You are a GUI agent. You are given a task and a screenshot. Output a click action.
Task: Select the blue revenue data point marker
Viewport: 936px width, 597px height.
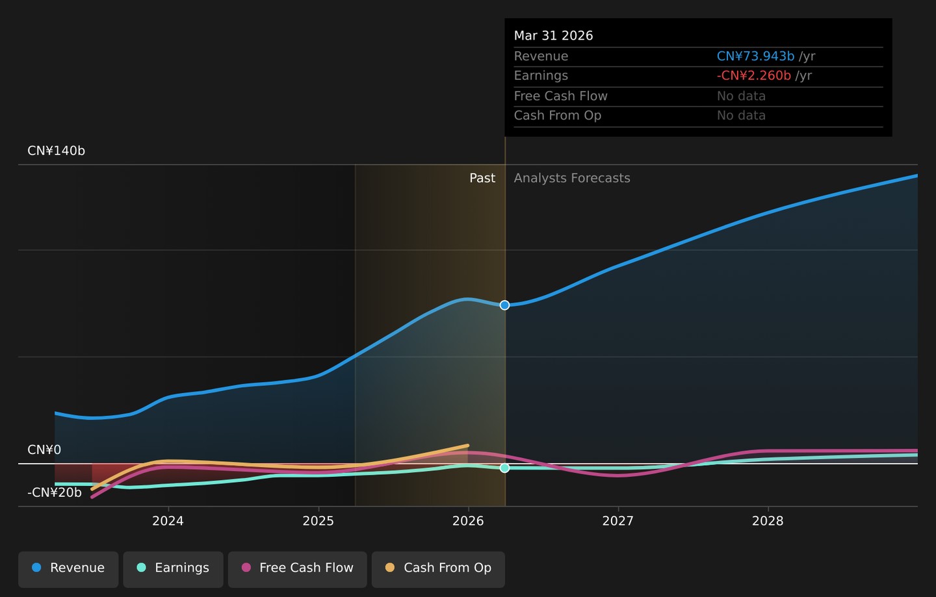coord(504,305)
